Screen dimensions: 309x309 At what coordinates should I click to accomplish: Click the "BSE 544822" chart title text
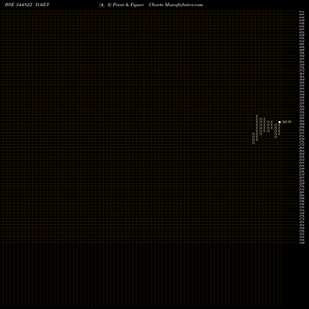coord(19,5)
